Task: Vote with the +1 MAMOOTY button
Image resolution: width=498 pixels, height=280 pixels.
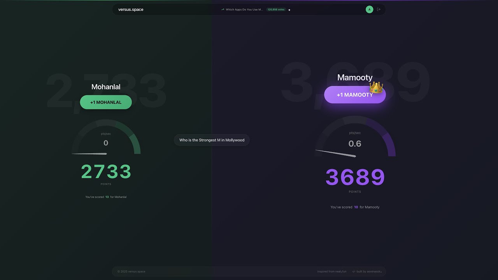Action: pyautogui.click(x=355, y=95)
